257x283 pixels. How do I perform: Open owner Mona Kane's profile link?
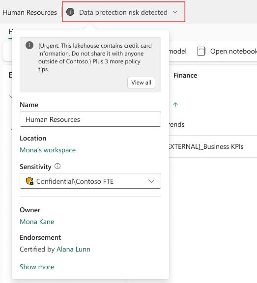(37, 222)
